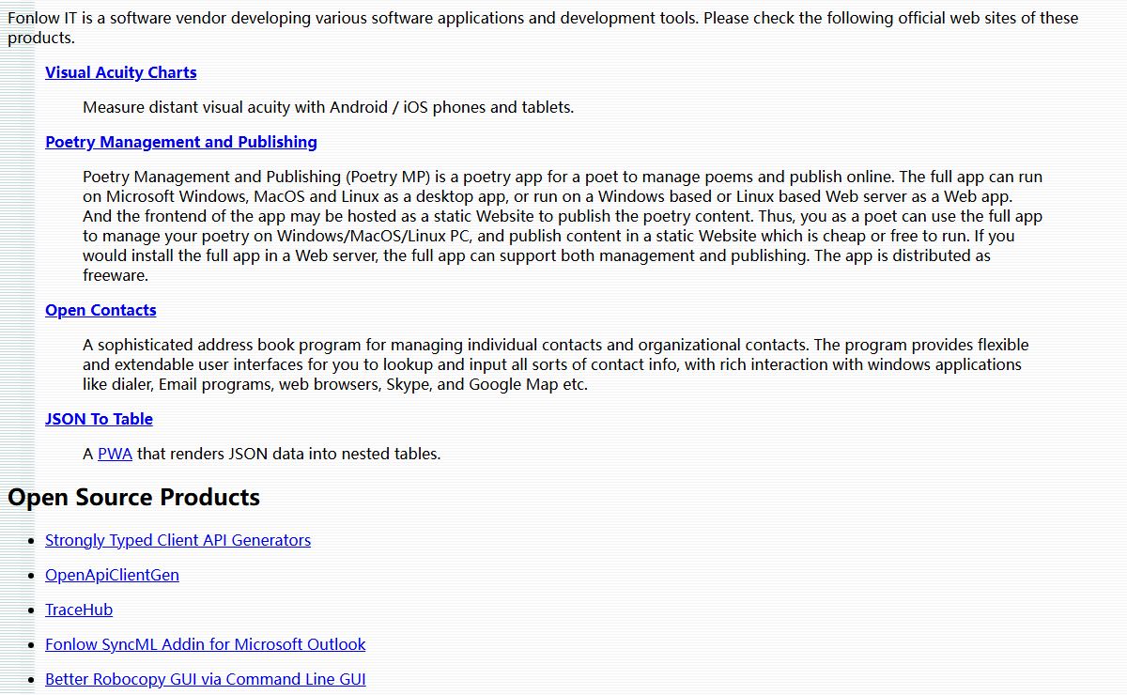Click the "Fonlow IT is a software vendor" intro paragraph
This screenshot has height=695, width=1127.
click(x=543, y=28)
